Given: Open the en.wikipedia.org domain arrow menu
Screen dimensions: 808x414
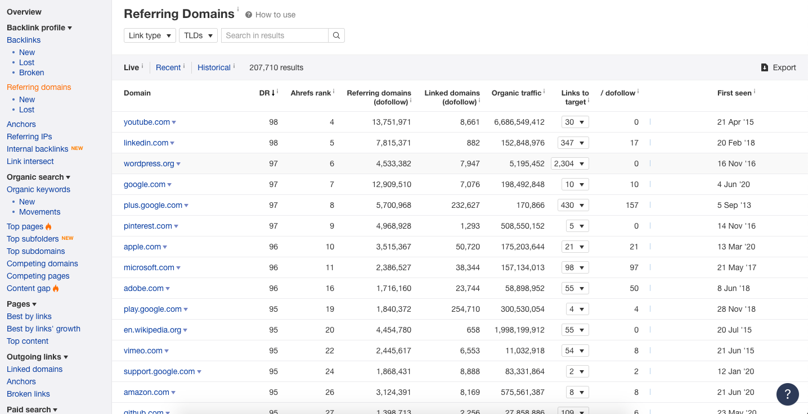Looking at the screenshot, I should pyautogui.click(x=185, y=330).
